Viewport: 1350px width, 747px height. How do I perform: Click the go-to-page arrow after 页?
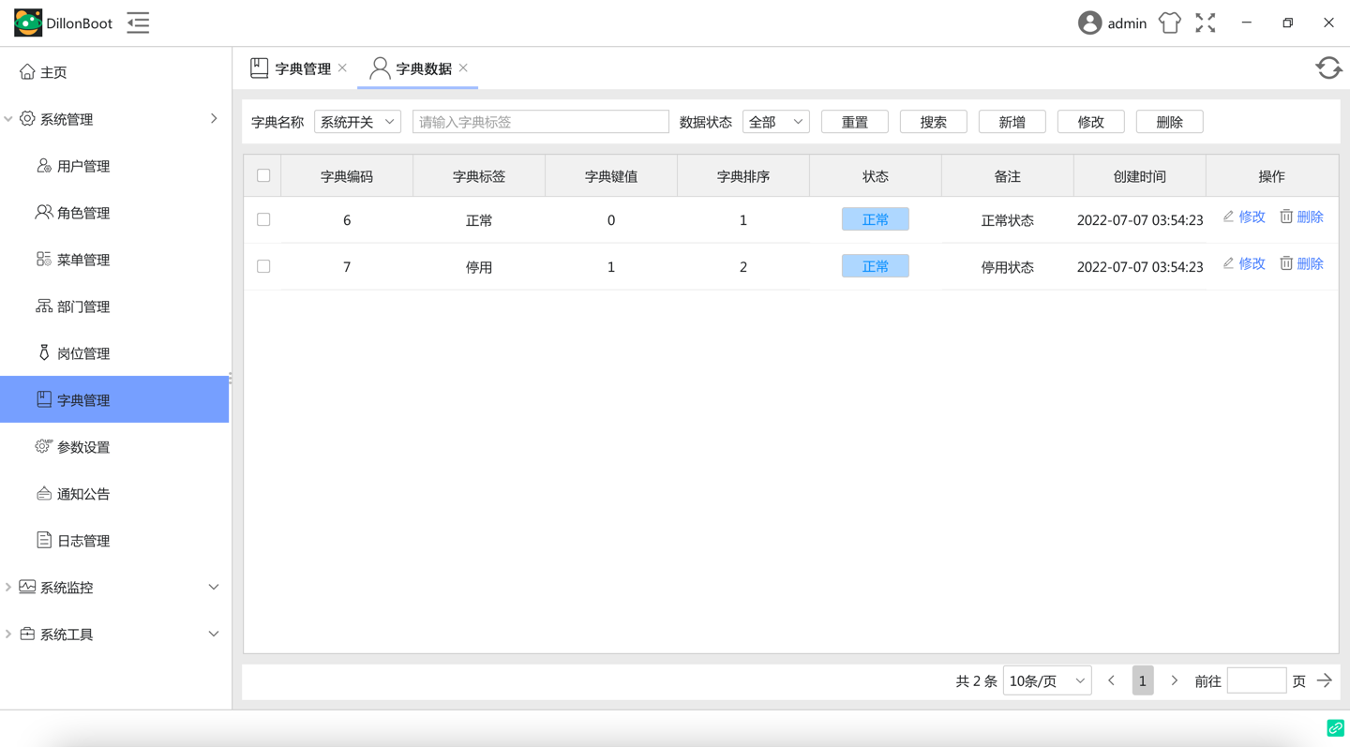pyautogui.click(x=1325, y=681)
